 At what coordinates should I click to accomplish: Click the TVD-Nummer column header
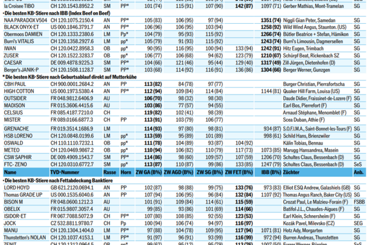(65, 172)
